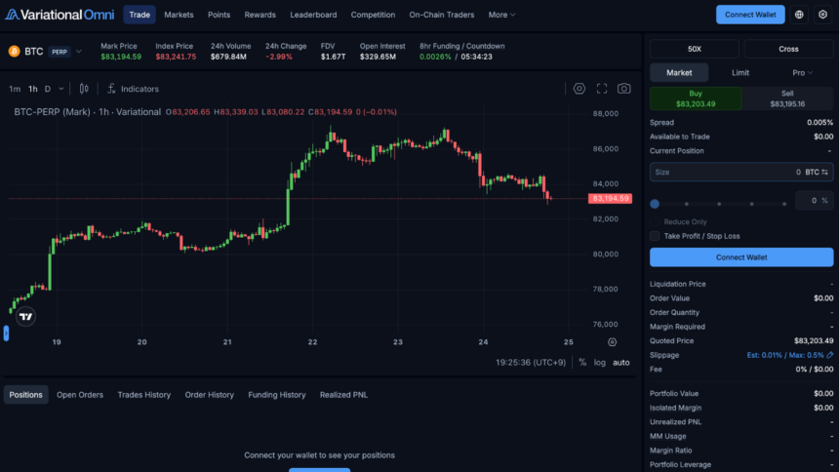This screenshot has height=472, width=839.
Task: Open the BTC PERP market selector chevron
Action: [79, 52]
